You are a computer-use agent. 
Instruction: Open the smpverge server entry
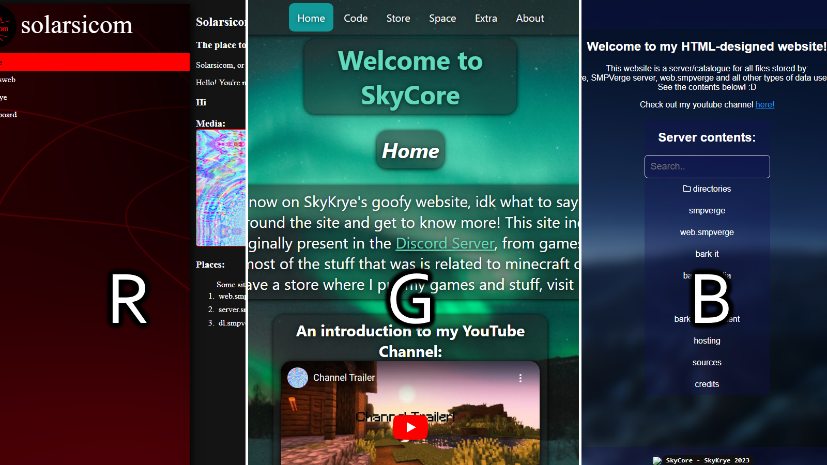(x=707, y=210)
